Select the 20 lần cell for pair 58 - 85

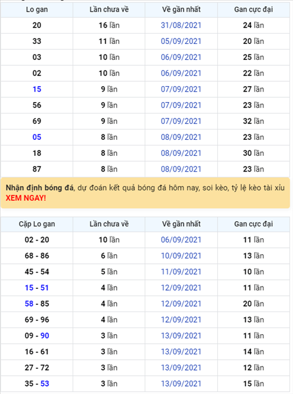[x=253, y=304]
